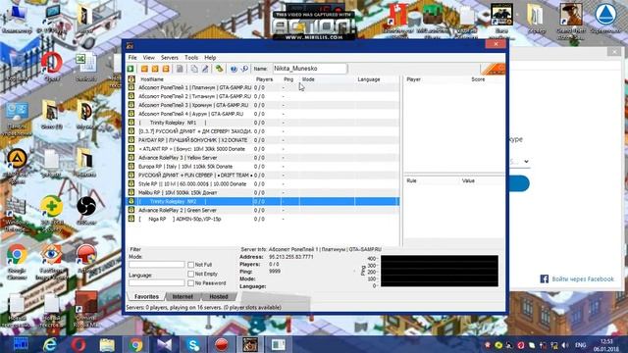
Task: Select the highlighted Trinity Roleplay №2 server
Action: pyautogui.click(x=263, y=201)
